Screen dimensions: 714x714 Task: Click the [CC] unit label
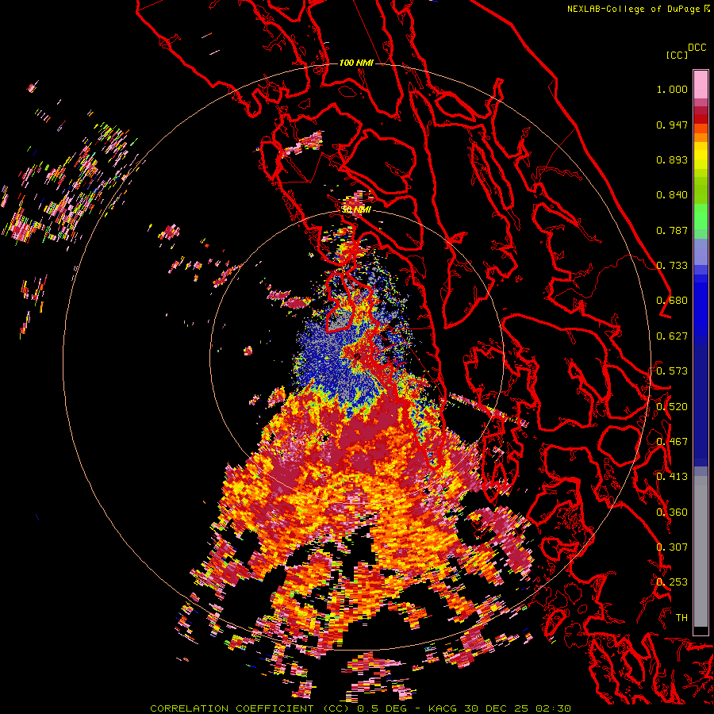(677, 55)
